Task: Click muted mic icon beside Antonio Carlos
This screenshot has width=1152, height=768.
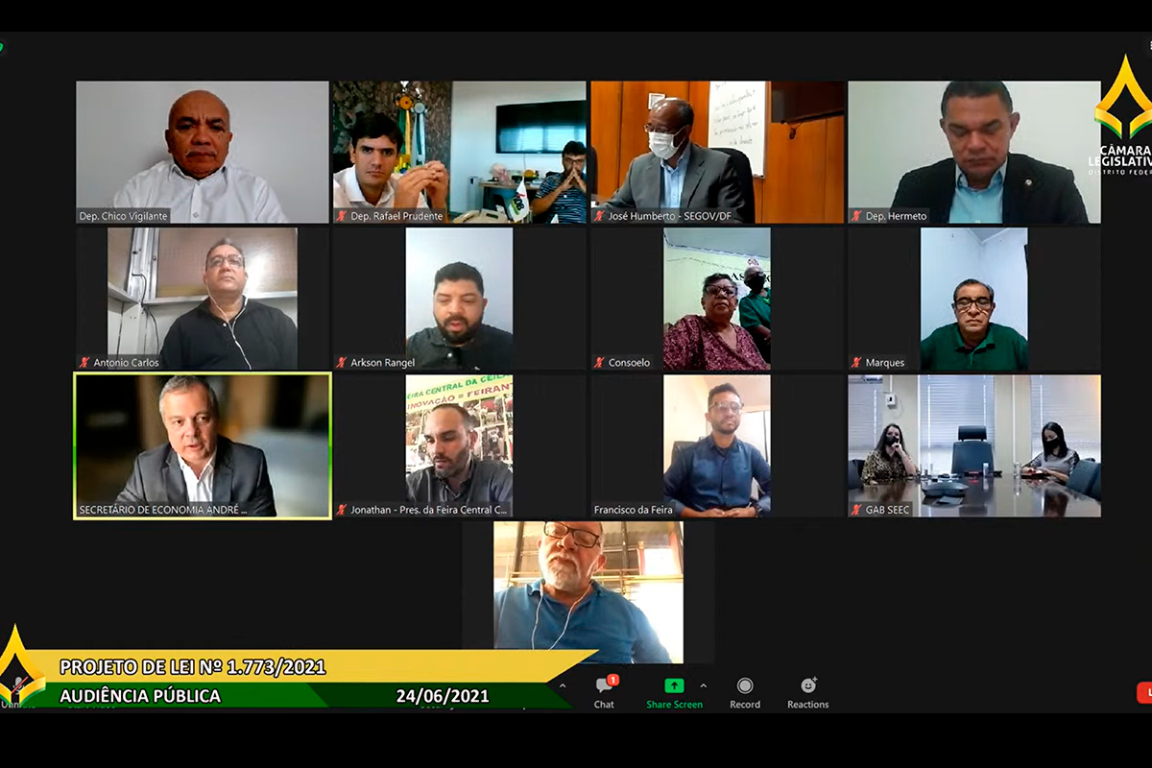Action: tap(84, 363)
